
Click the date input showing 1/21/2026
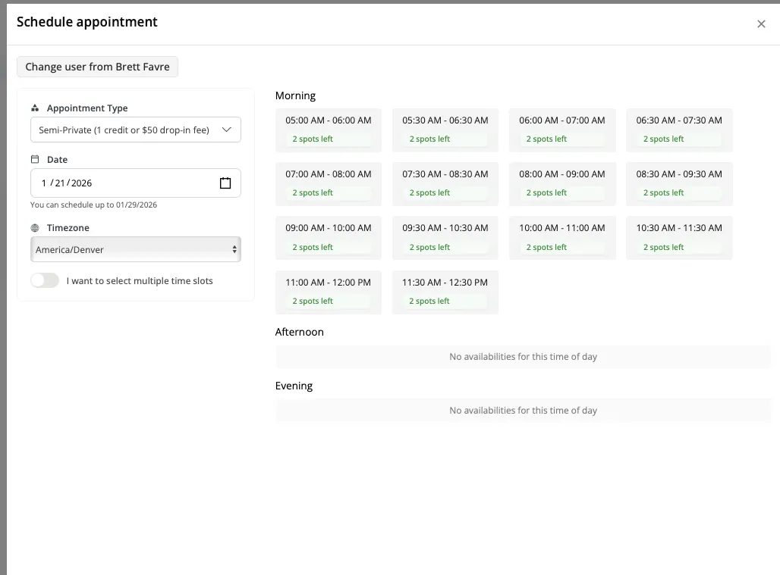[x=135, y=183]
